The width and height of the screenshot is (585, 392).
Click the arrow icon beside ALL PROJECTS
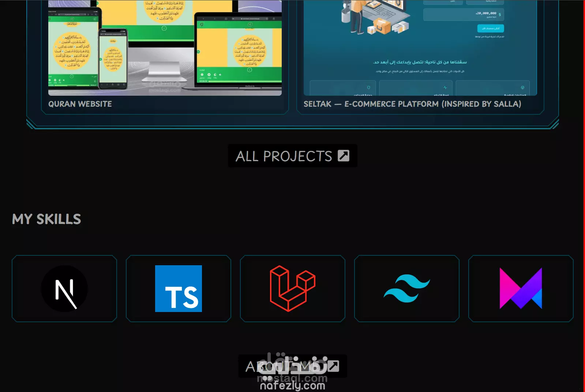(344, 156)
